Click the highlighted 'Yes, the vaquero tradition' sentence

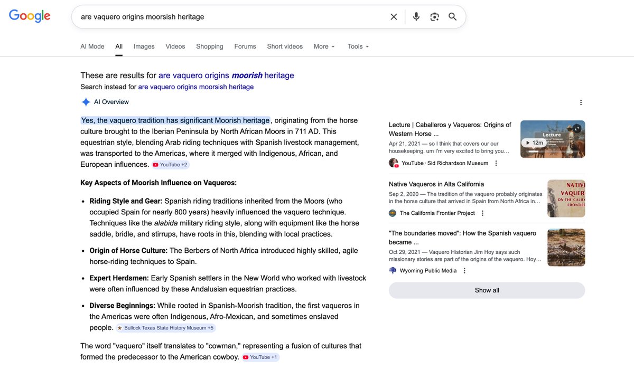175,120
